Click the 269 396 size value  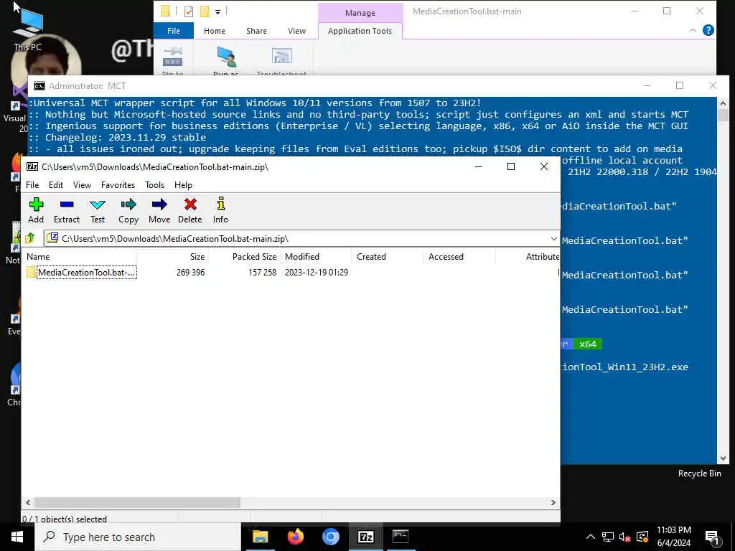pos(190,272)
